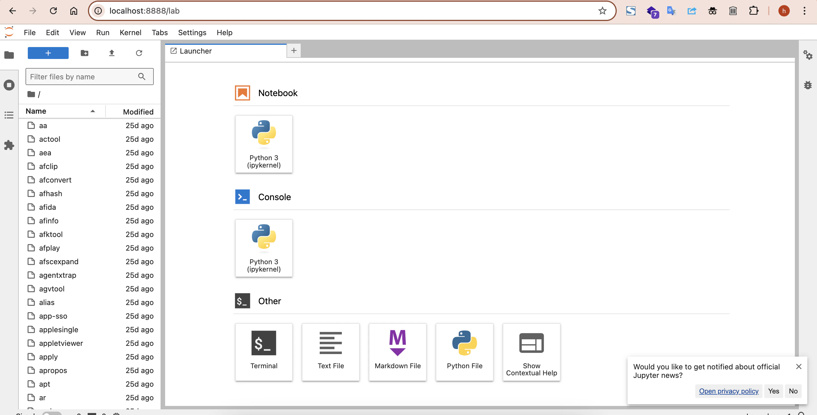Viewport: 817px width, 415px height.
Task: Select the file named afhash
Action: pyautogui.click(x=89, y=194)
